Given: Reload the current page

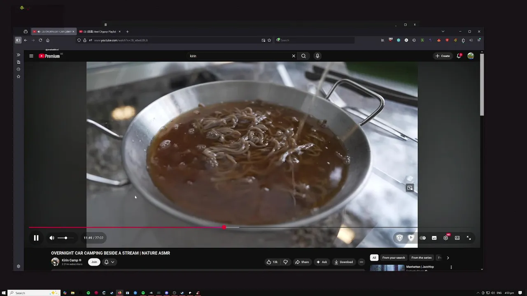Looking at the screenshot, I should (x=40, y=40).
